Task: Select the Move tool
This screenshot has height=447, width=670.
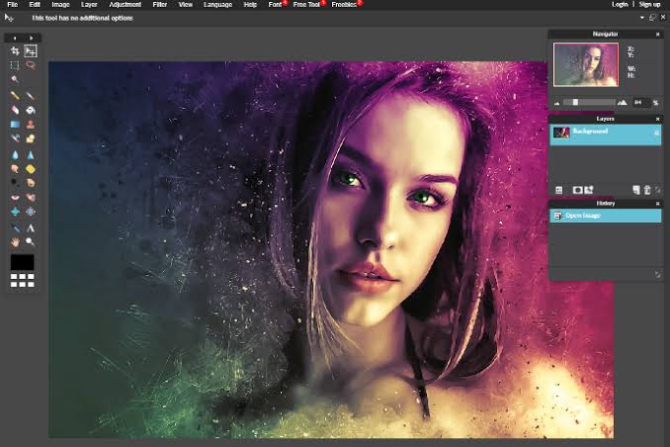Action: point(31,50)
